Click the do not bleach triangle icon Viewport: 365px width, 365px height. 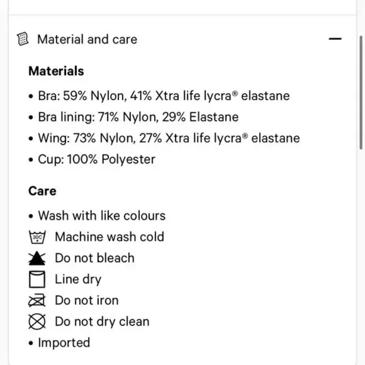point(37,258)
